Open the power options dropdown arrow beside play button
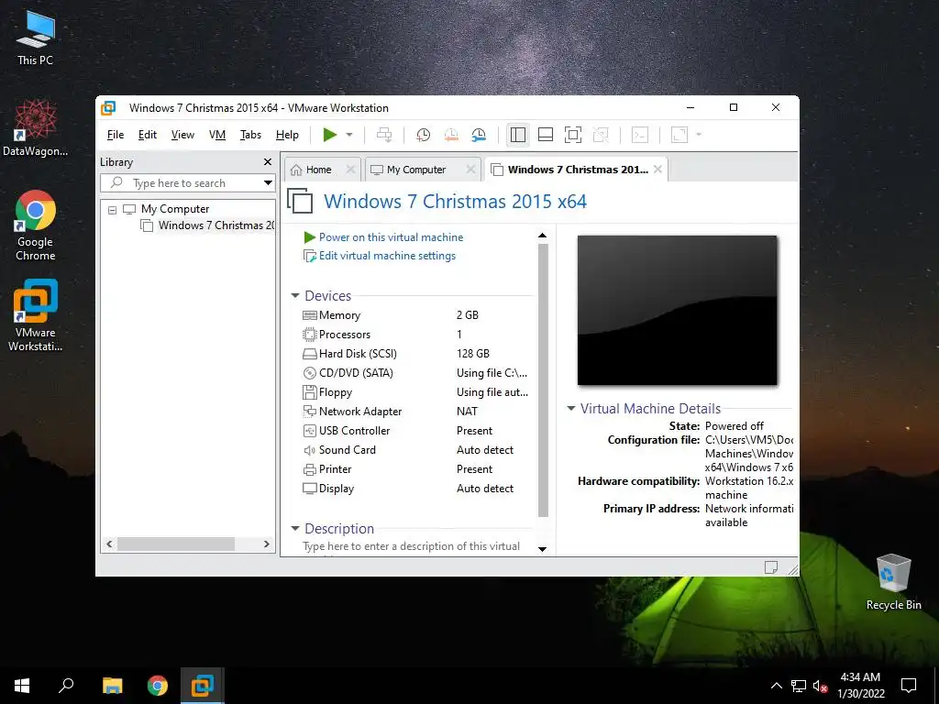The height and width of the screenshot is (704, 939). coord(349,135)
